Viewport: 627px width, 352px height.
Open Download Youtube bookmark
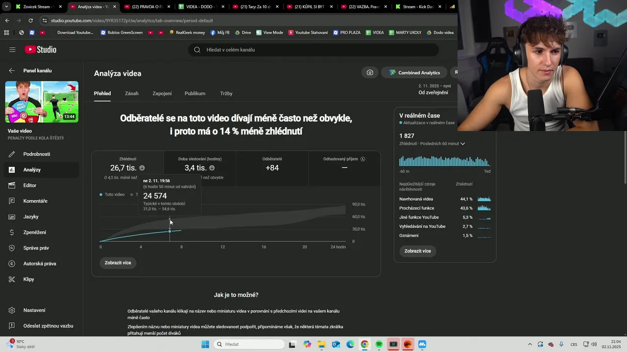[71, 33]
